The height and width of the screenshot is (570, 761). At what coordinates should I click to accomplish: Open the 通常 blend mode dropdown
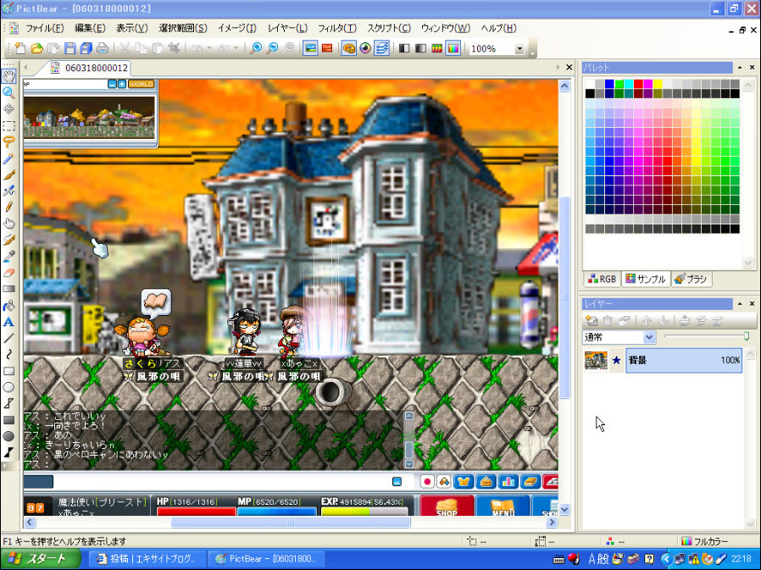[649, 336]
